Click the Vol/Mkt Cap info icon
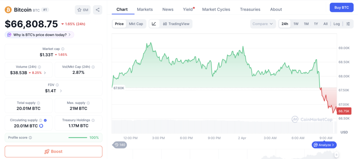This screenshot has height=159, width=358. point(93,67)
